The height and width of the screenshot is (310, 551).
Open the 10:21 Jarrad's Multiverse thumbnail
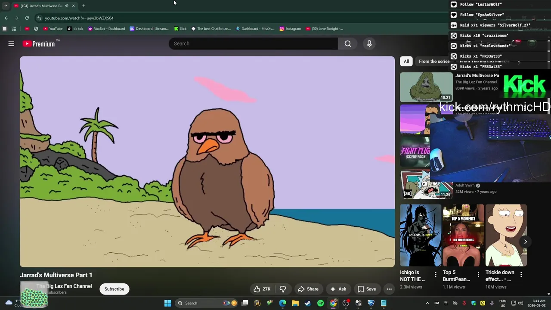click(x=426, y=87)
